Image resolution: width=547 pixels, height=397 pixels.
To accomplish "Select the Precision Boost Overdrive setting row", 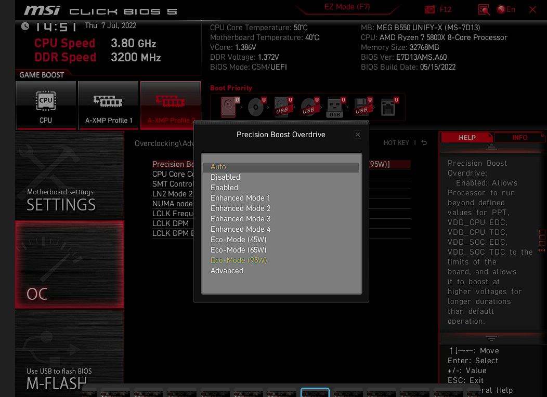I will click(281, 164).
